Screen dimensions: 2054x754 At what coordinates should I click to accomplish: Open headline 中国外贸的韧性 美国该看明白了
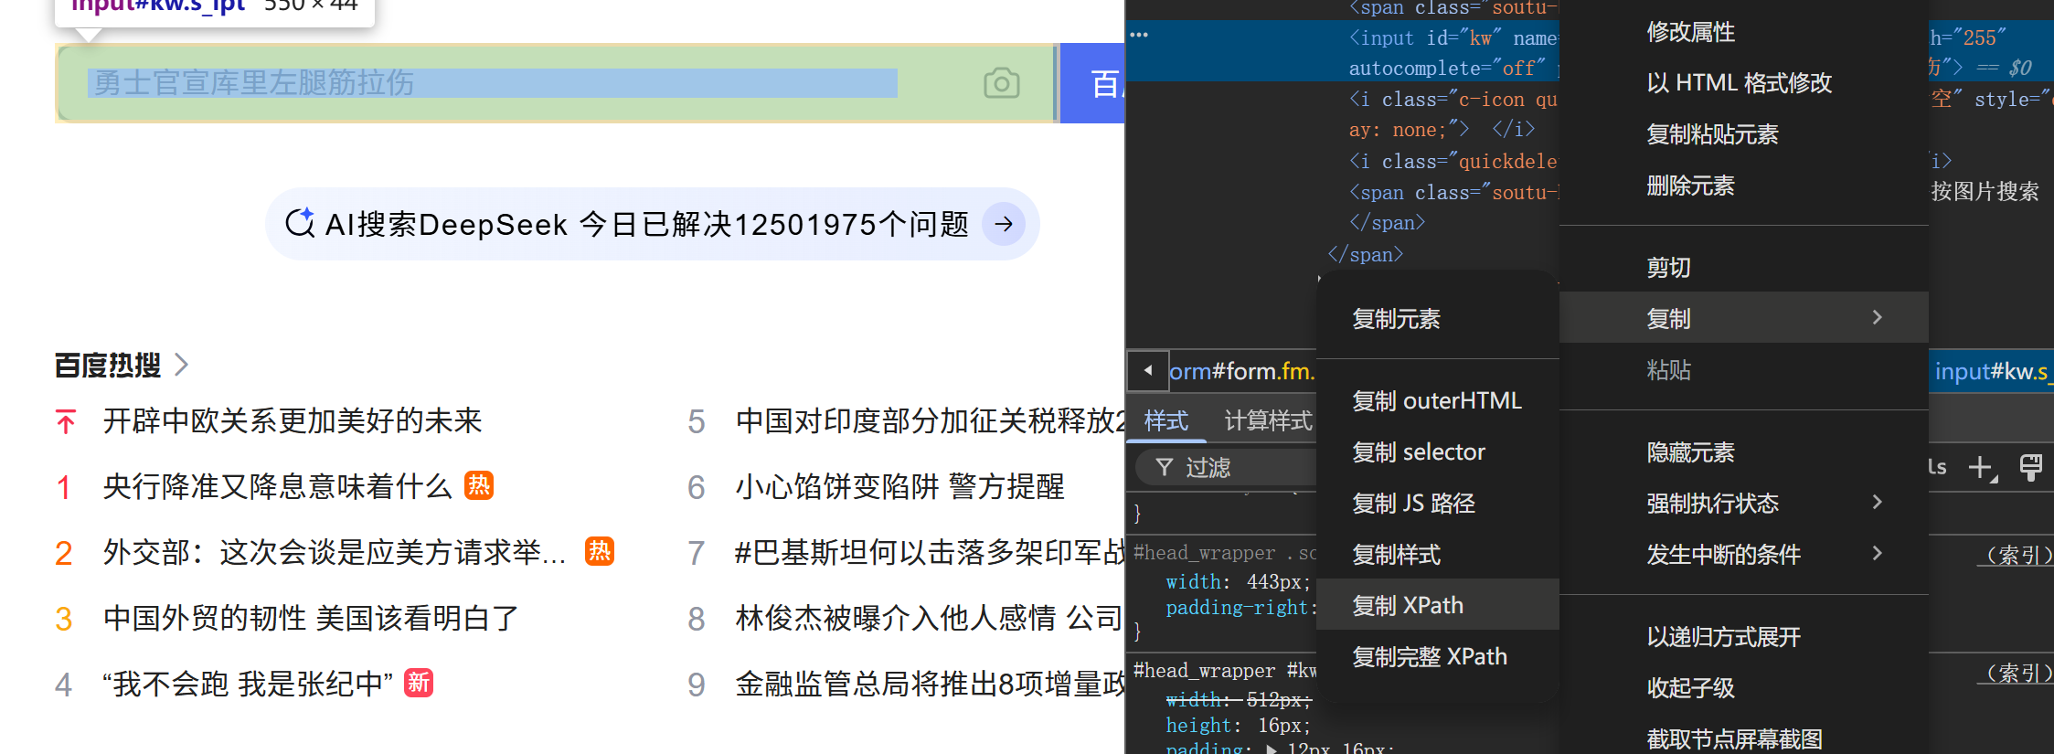tap(311, 618)
